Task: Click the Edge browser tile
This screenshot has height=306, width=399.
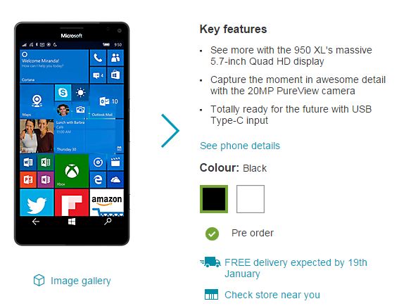Action: (98, 179)
